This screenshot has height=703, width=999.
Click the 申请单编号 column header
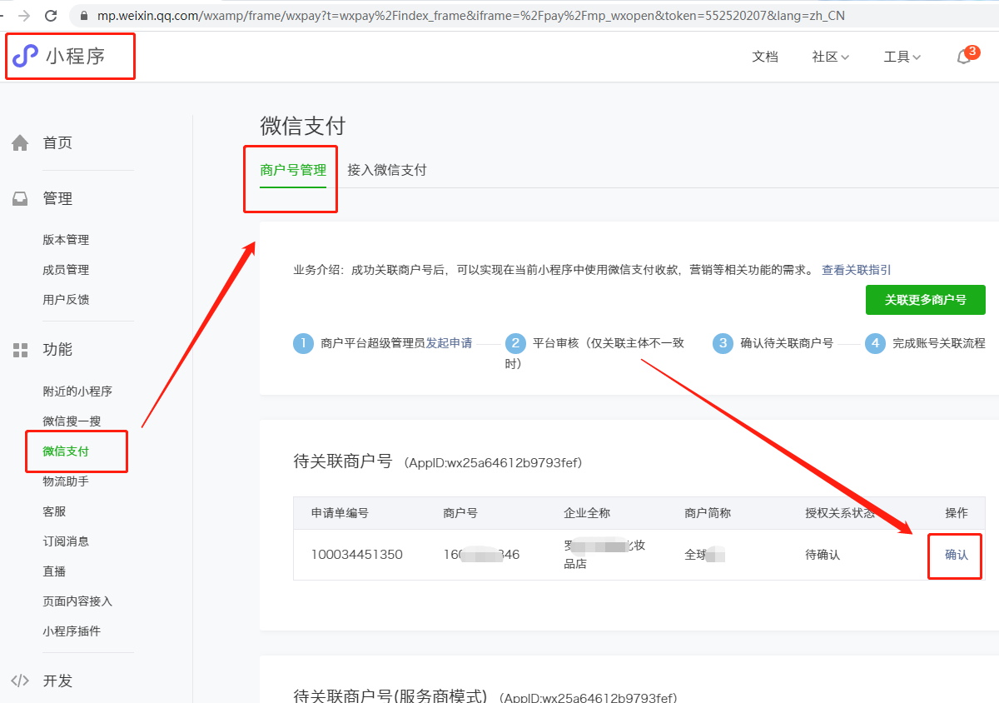(340, 513)
